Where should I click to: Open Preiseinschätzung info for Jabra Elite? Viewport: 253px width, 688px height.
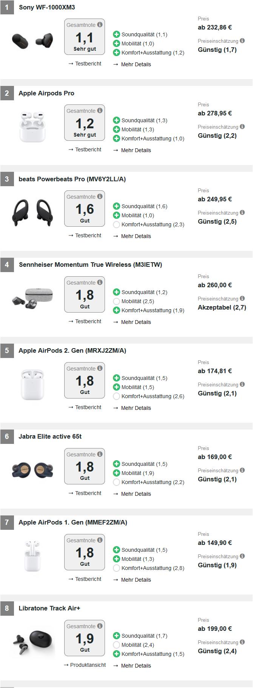pyautogui.click(x=242, y=470)
